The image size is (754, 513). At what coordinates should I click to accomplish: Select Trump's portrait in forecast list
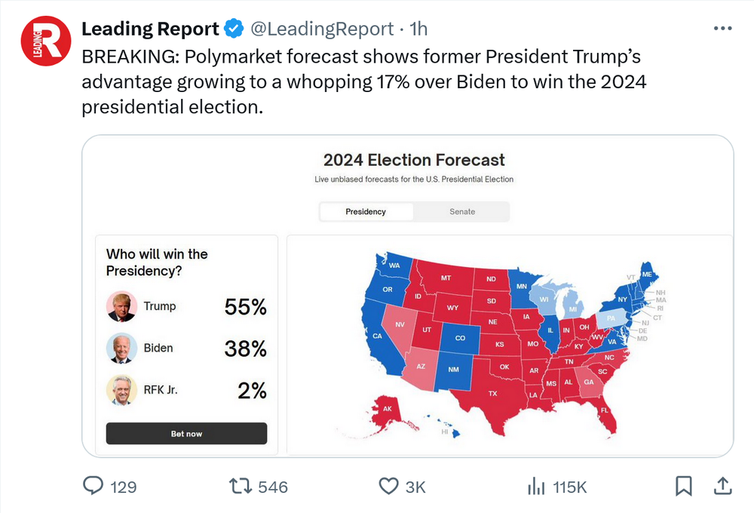pos(121,306)
